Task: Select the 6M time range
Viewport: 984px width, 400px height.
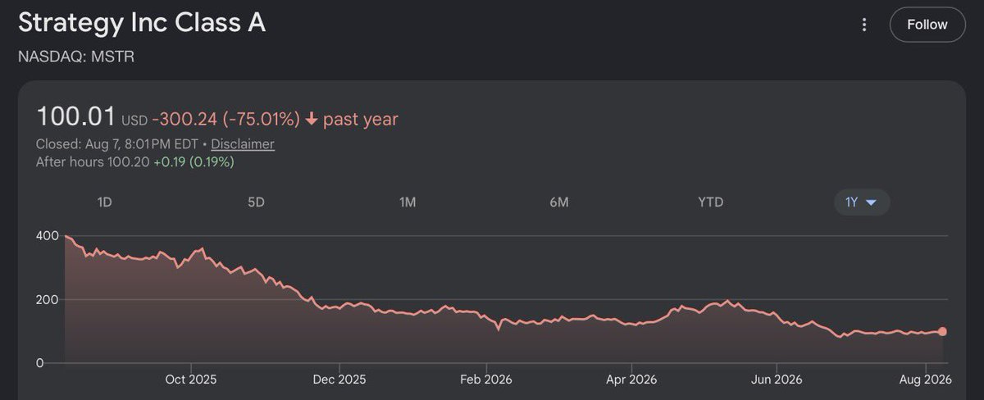Action: (x=558, y=202)
